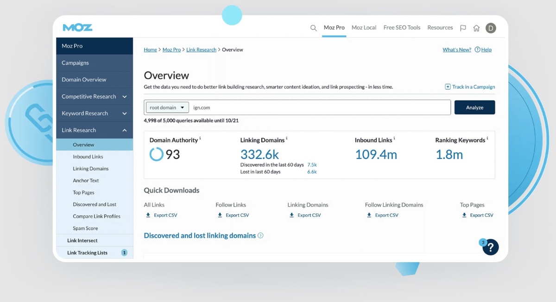The image size is (556, 302).
Task: Click Linking Domains download icon
Action: [x=292, y=215]
